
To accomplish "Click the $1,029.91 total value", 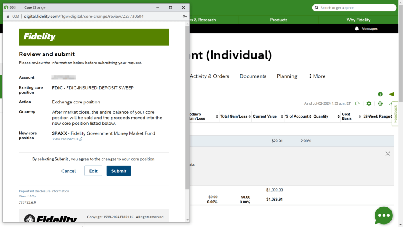I will [274, 199].
